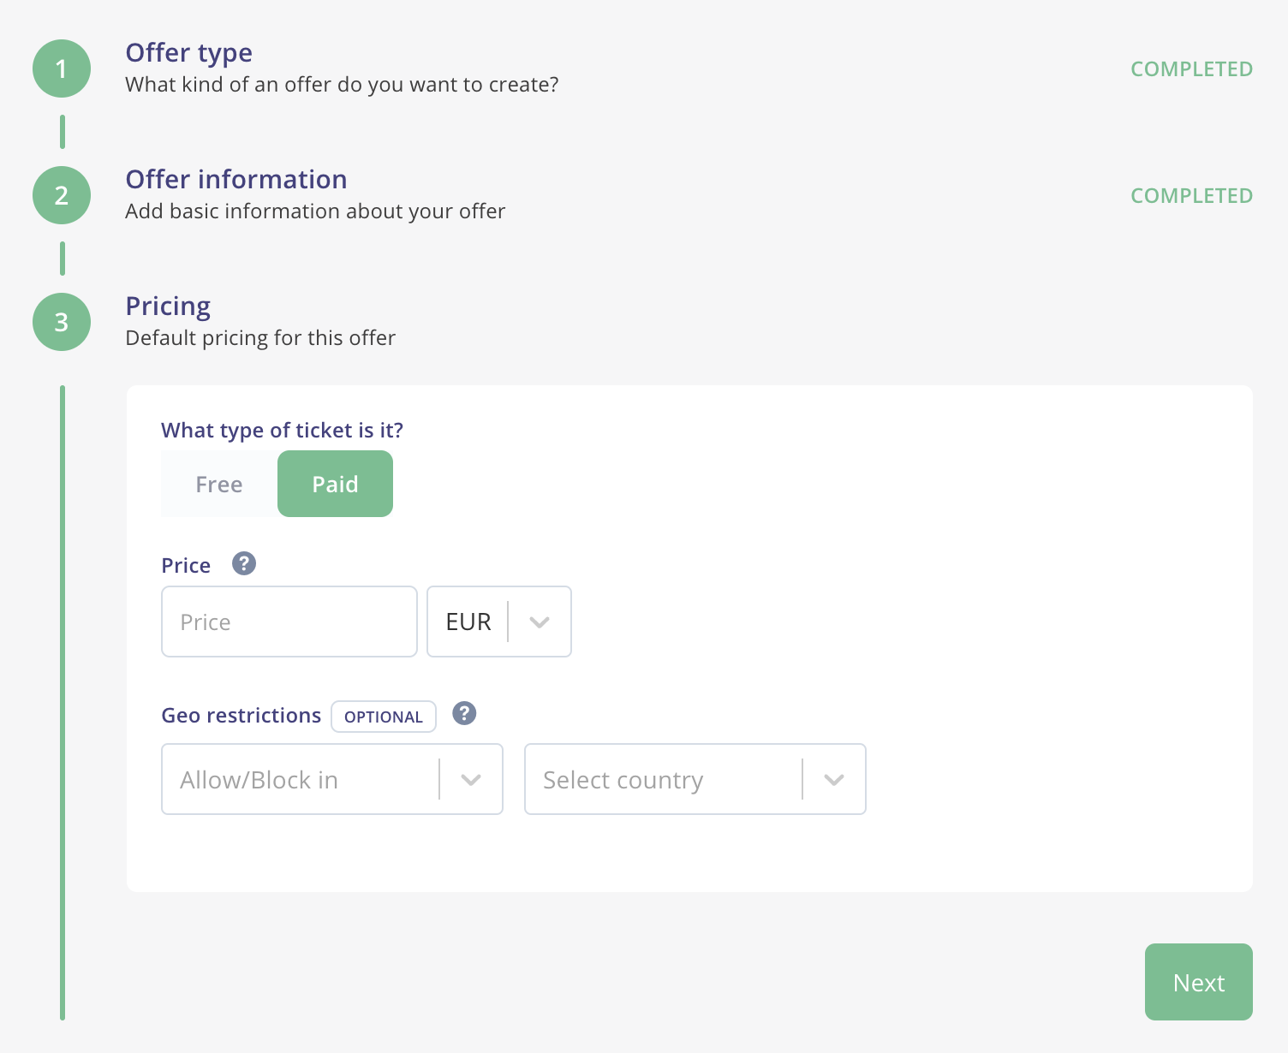Click the step 2 circle icon

(62, 195)
